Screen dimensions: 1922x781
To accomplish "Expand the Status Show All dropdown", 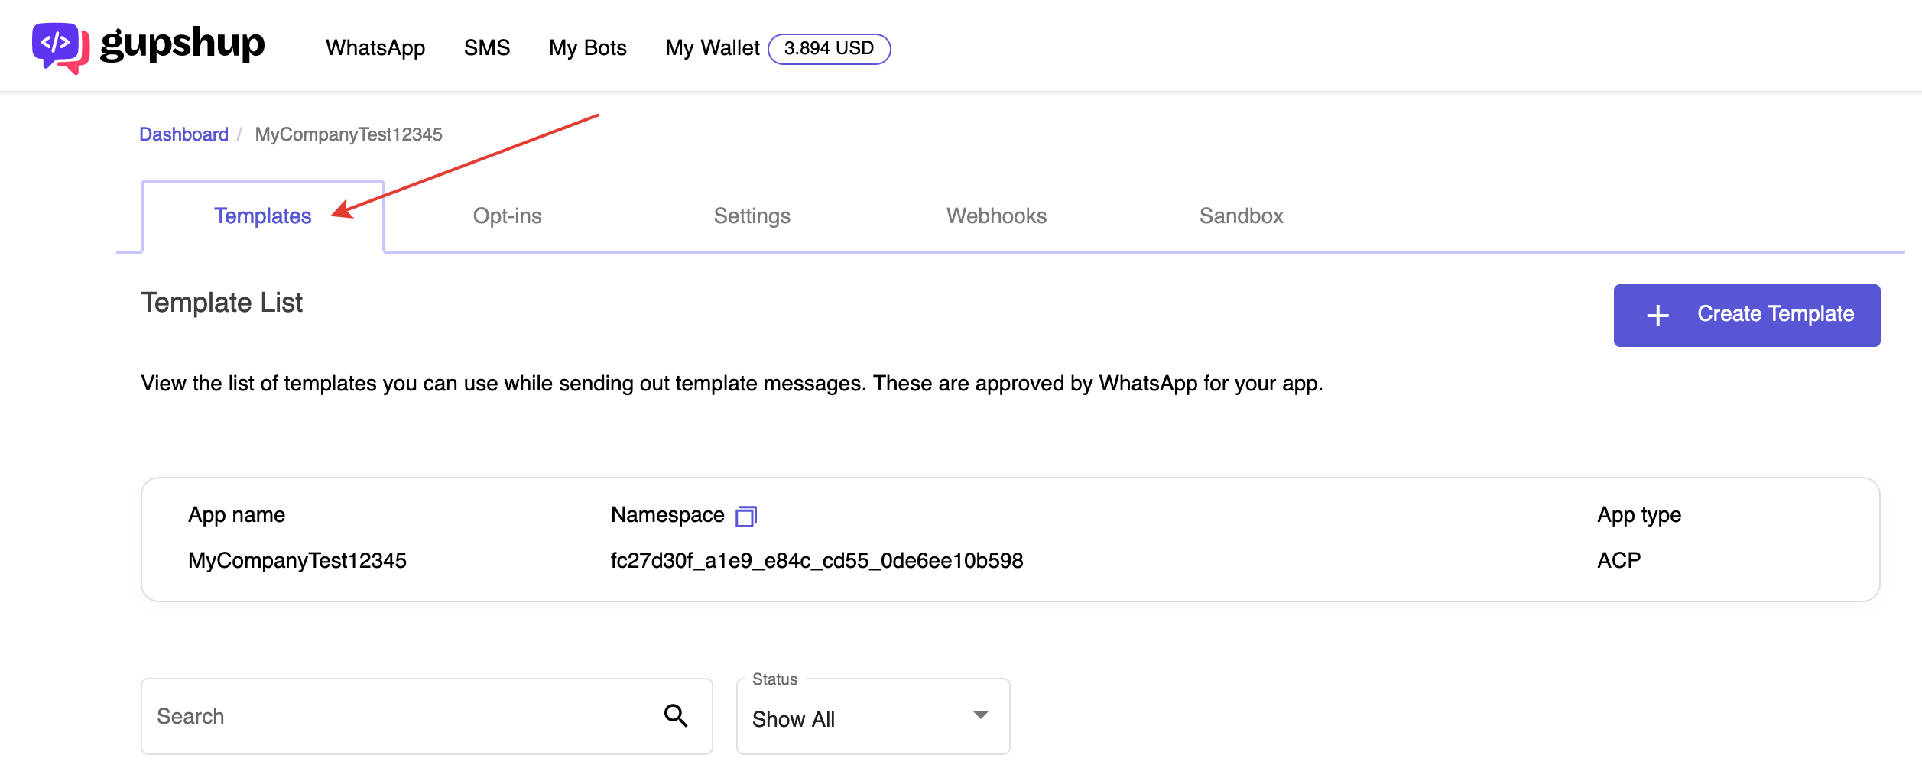I will tap(872, 716).
